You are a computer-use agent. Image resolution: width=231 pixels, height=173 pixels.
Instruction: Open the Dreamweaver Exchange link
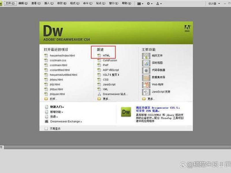tap(66, 121)
